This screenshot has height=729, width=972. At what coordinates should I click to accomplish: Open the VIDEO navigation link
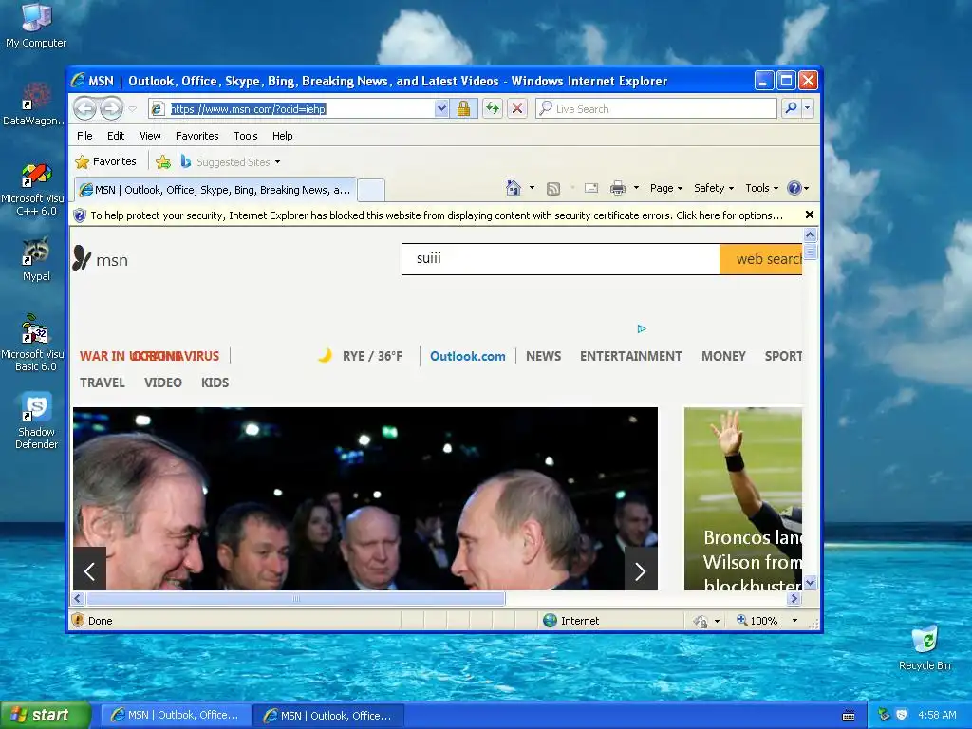(x=163, y=383)
